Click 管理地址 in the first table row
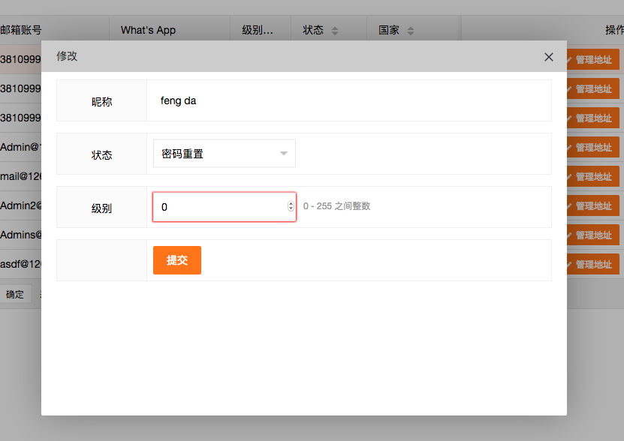 pyautogui.click(x=593, y=60)
